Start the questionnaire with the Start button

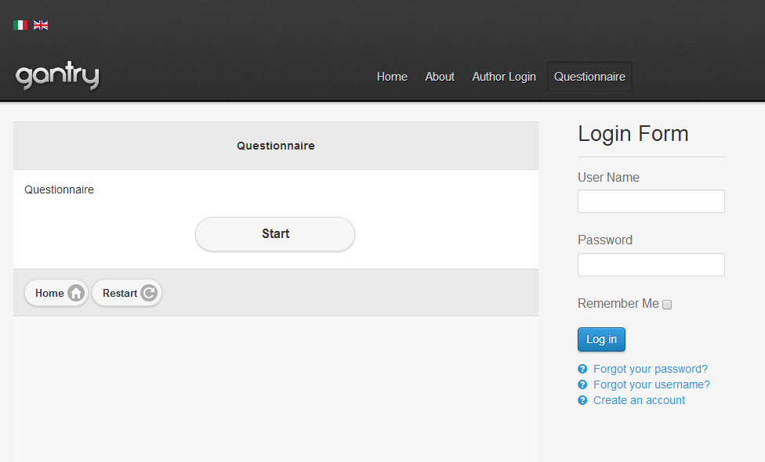click(275, 234)
